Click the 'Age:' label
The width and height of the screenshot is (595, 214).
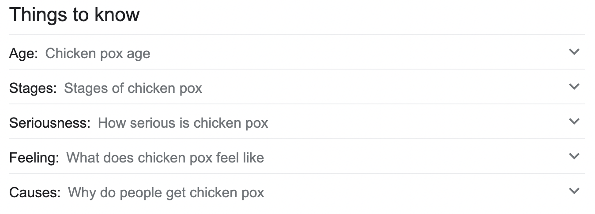[x=23, y=53]
